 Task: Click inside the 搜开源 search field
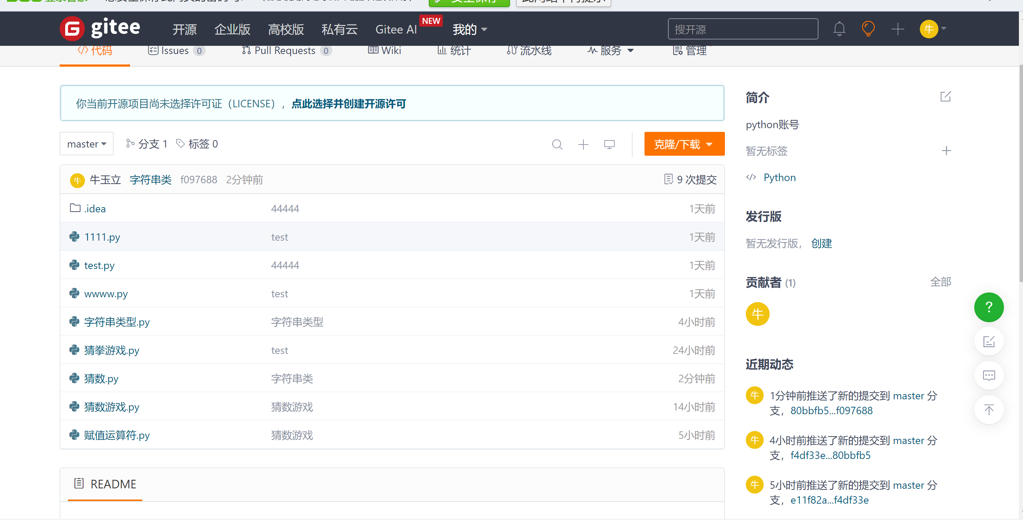[742, 29]
